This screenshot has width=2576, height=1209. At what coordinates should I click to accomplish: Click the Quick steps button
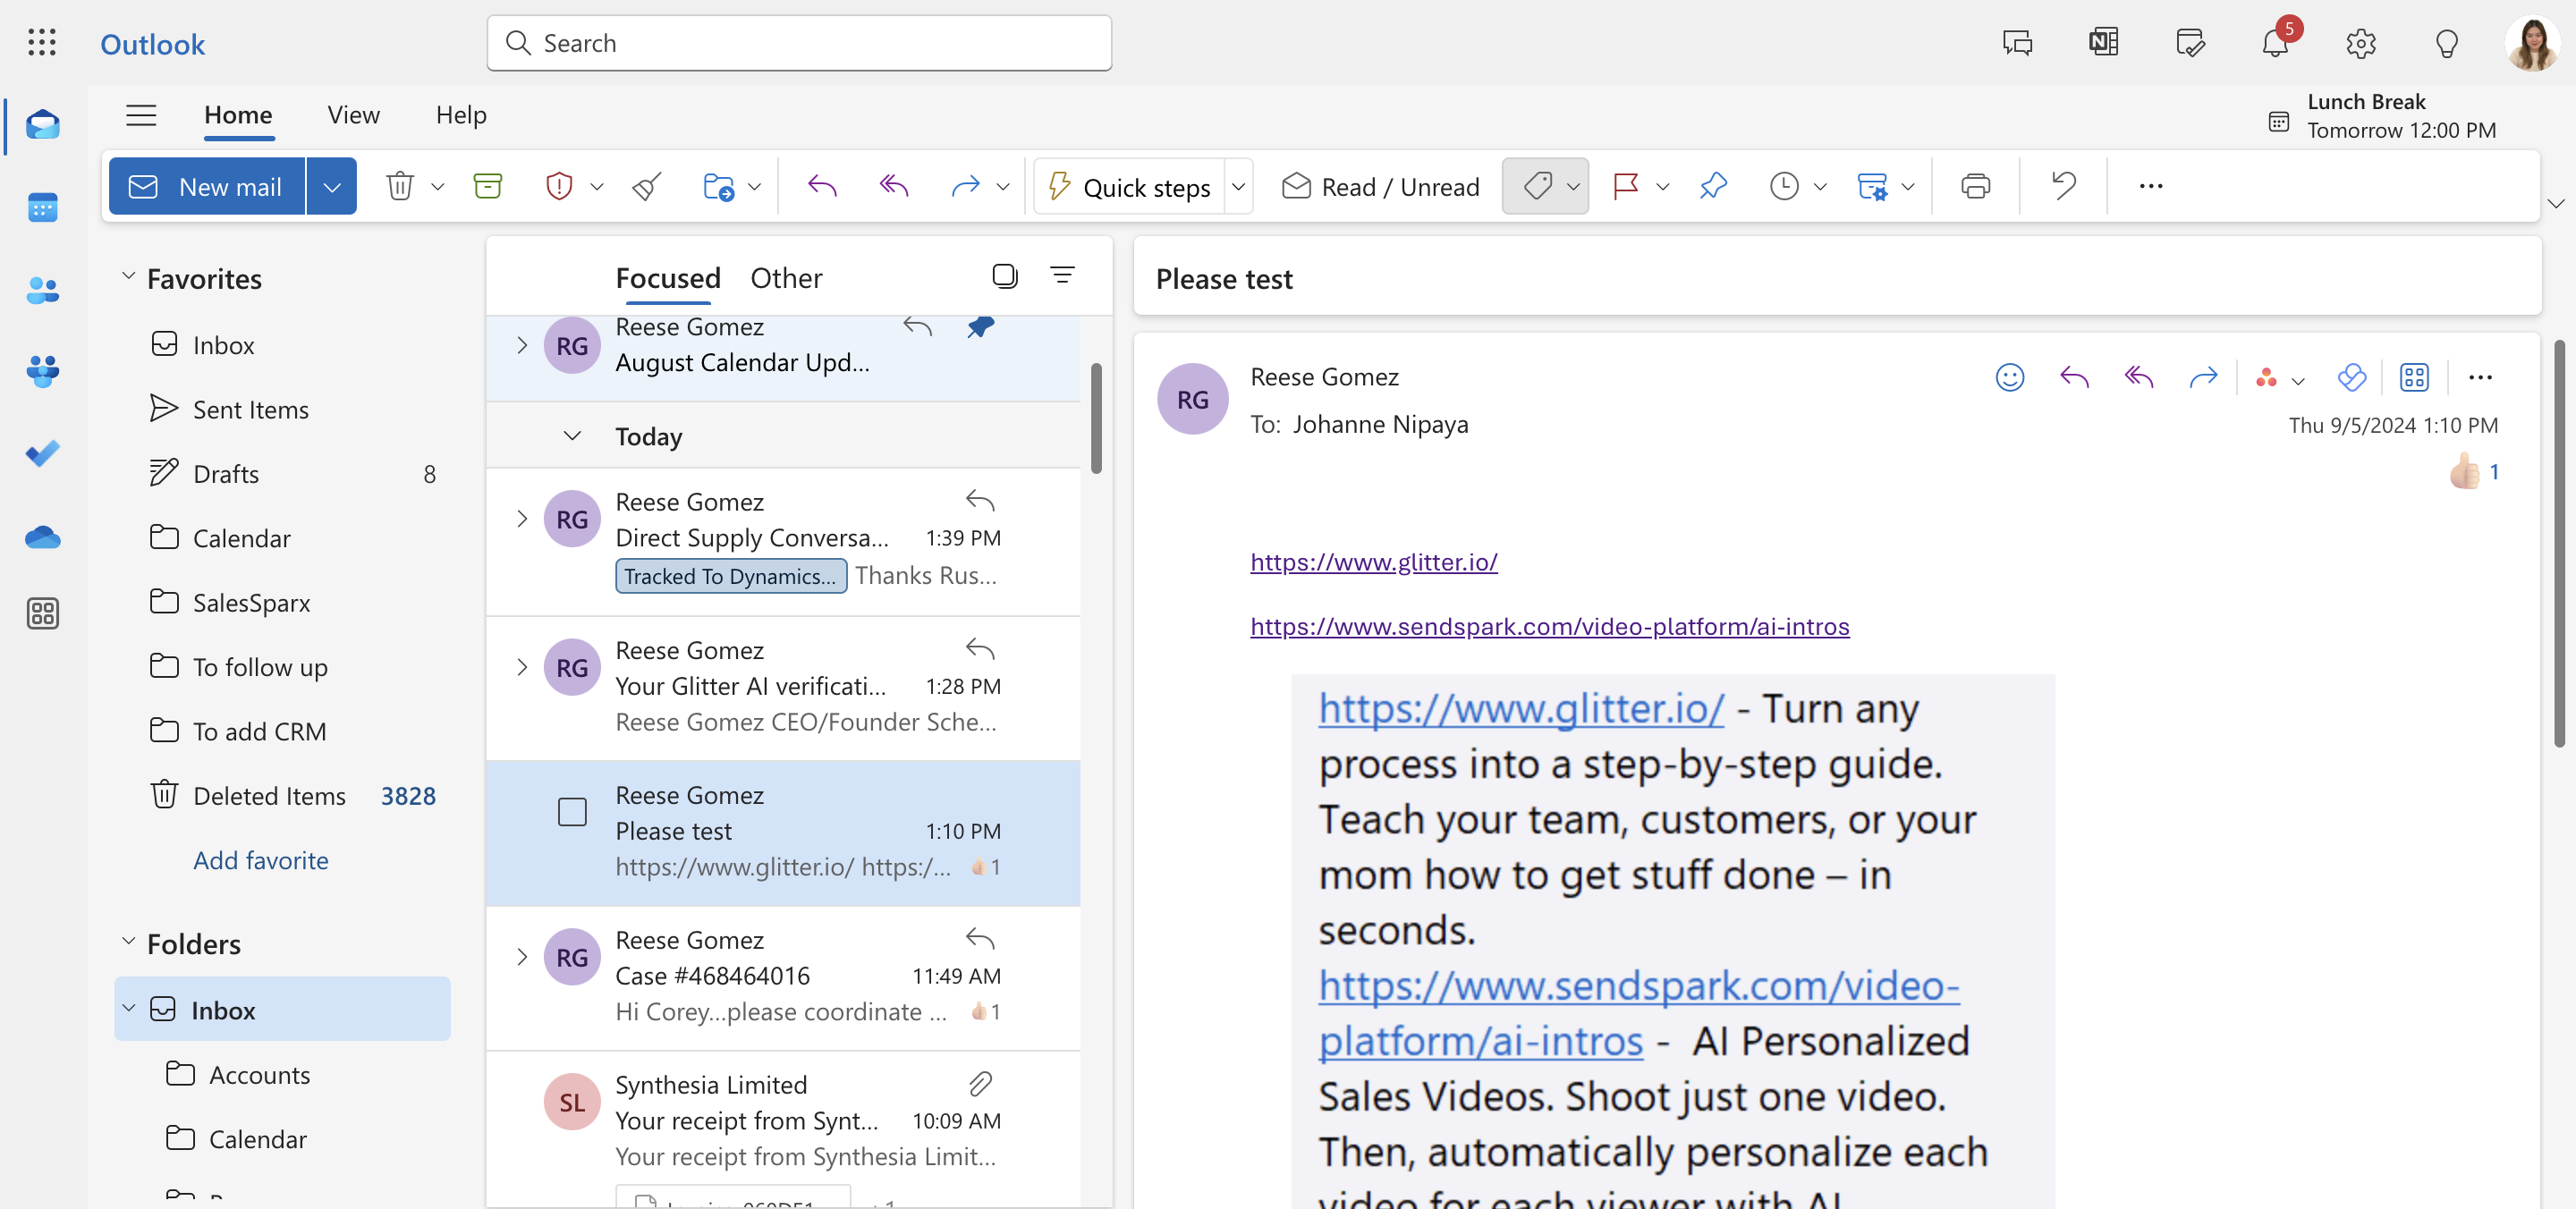pyautogui.click(x=1129, y=186)
